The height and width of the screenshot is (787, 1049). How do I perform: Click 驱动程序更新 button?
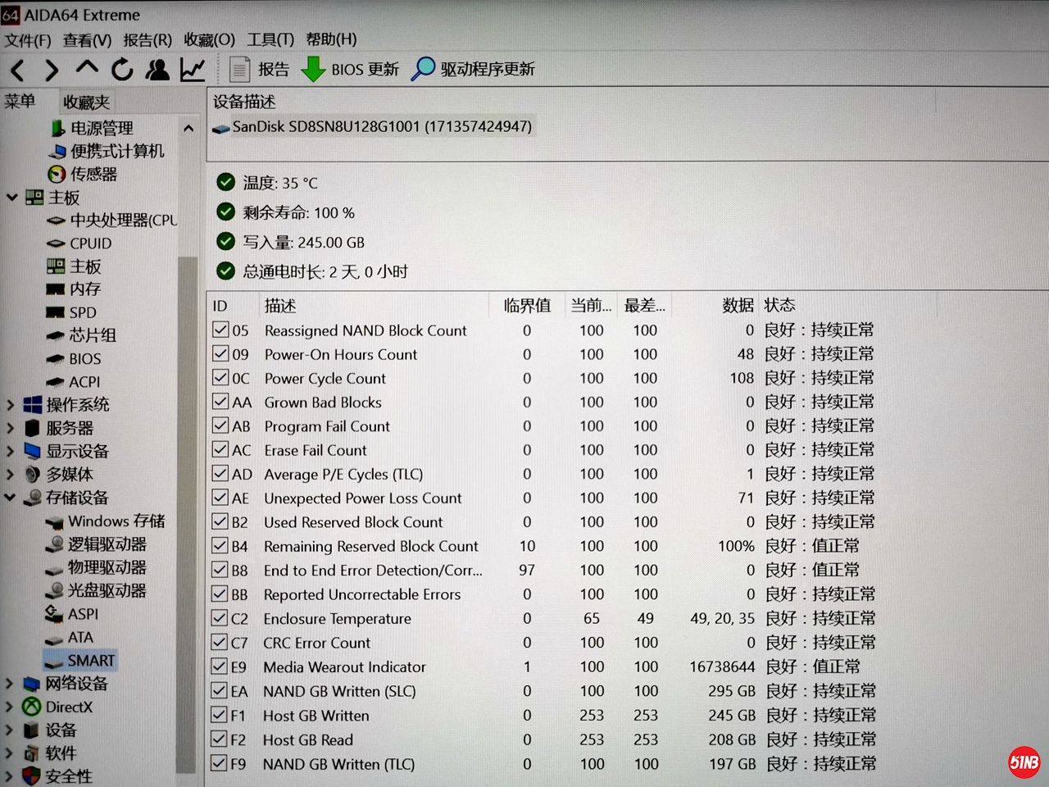pos(474,69)
